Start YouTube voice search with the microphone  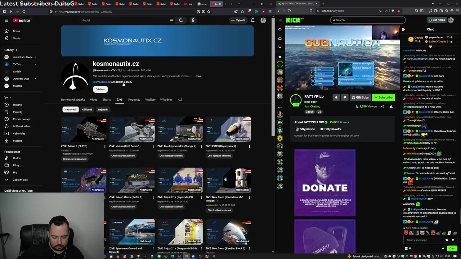(193, 20)
